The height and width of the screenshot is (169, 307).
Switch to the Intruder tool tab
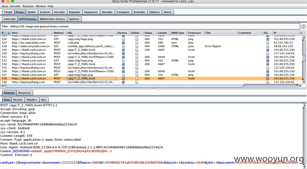coord(59,12)
